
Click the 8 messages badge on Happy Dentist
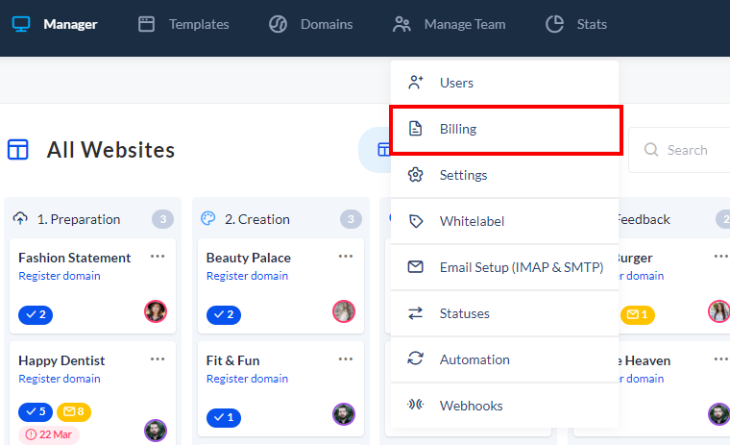pos(74,412)
